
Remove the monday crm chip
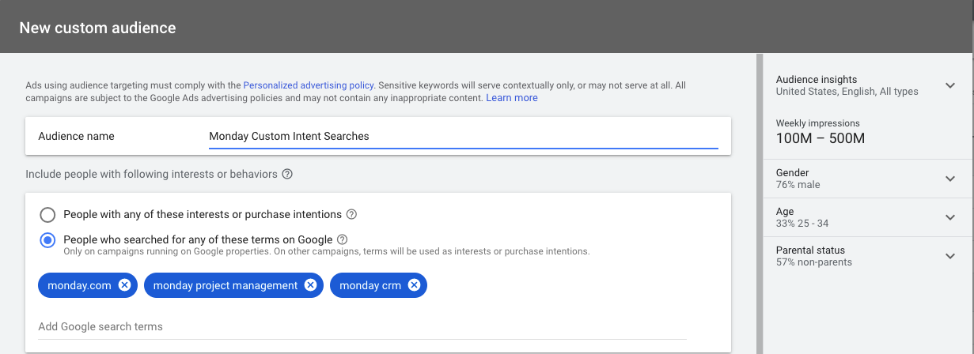pos(414,285)
